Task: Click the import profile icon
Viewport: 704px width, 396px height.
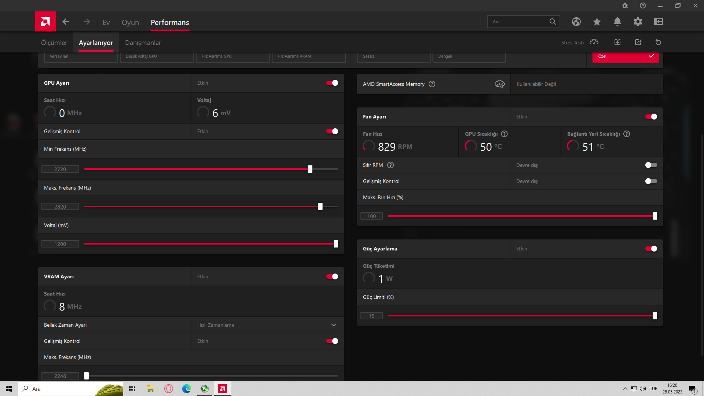Action: [x=617, y=42]
